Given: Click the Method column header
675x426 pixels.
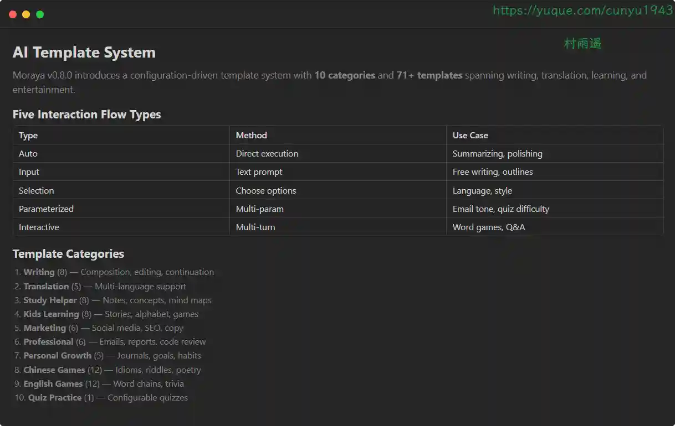Looking at the screenshot, I should (x=251, y=136).
